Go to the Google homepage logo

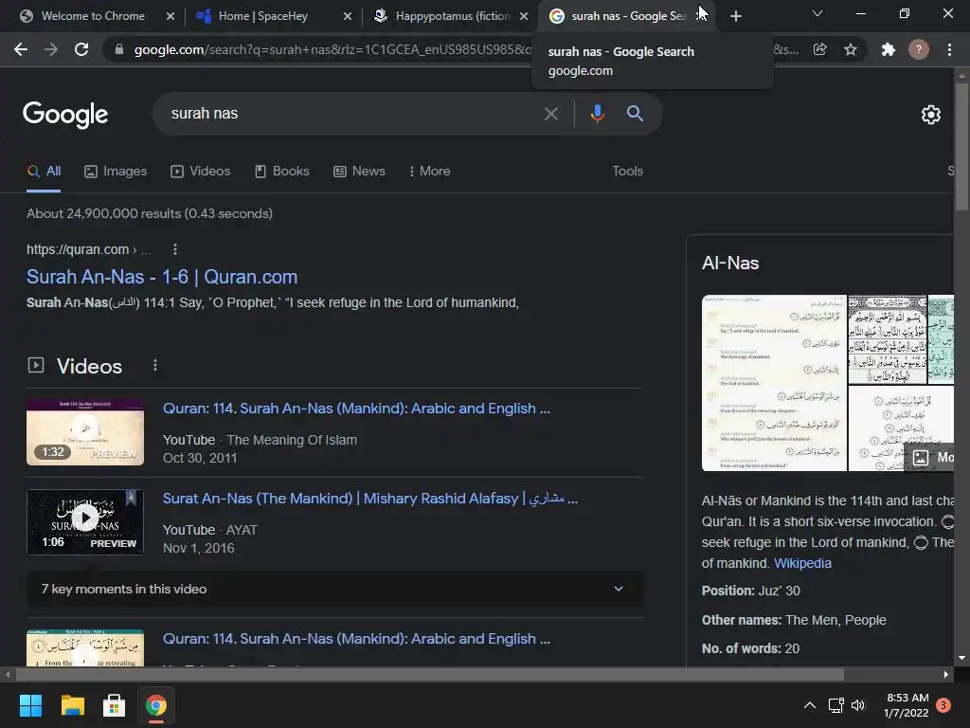[65, 115]
